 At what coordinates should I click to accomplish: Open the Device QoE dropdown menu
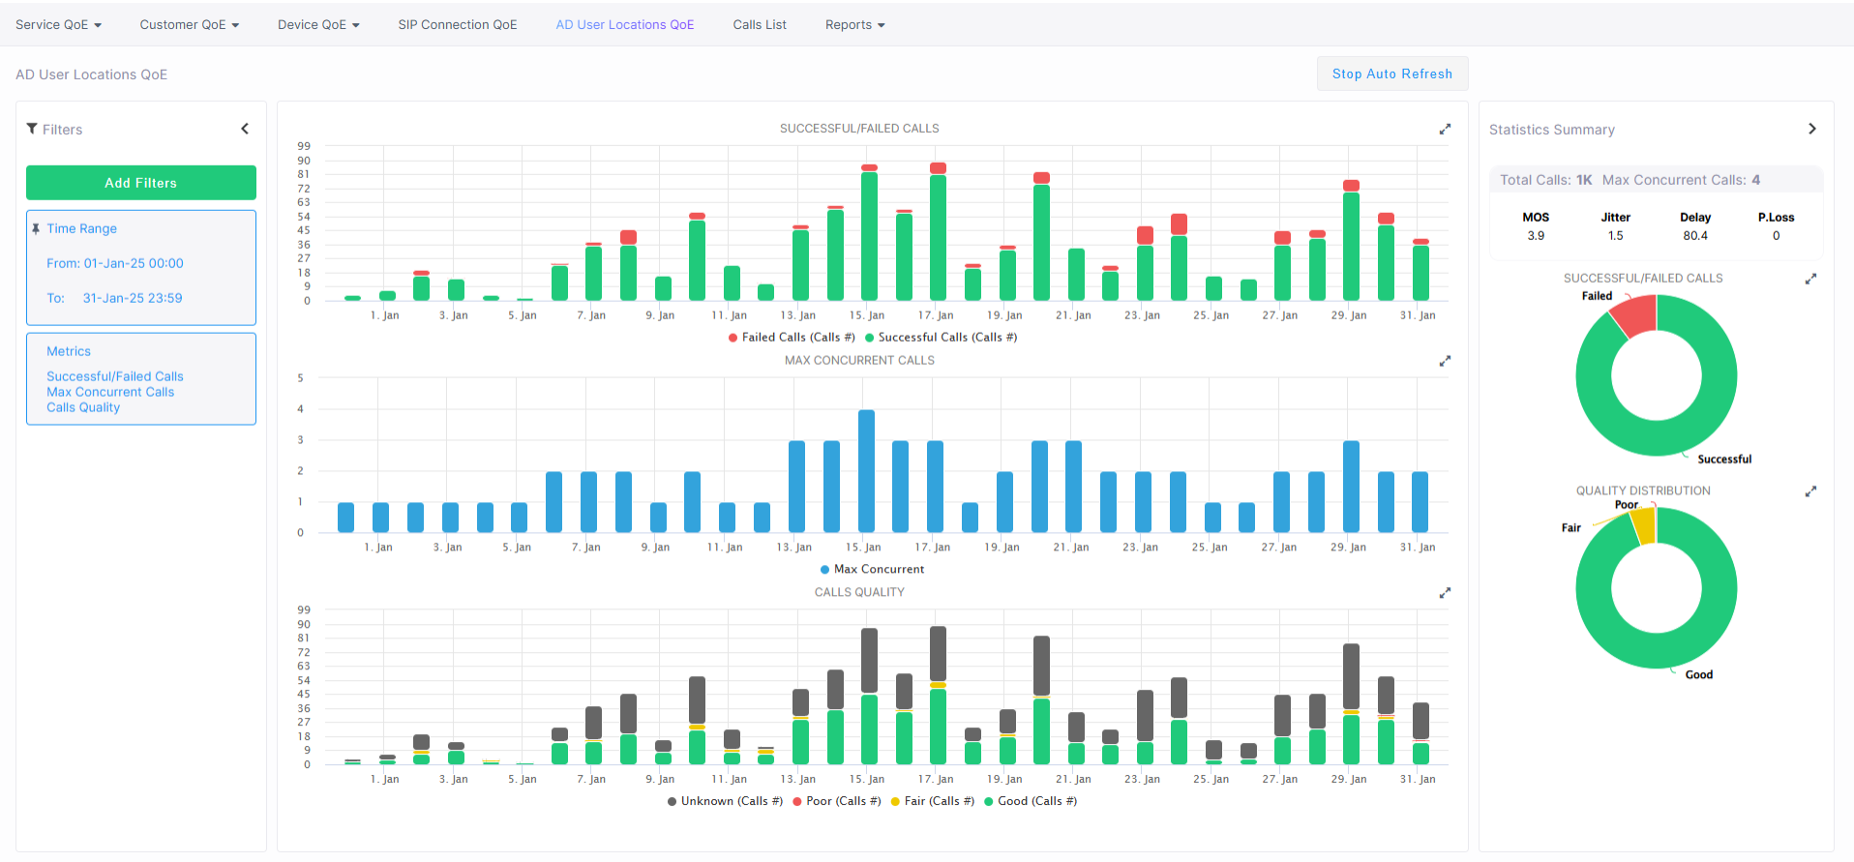point(318,25)
